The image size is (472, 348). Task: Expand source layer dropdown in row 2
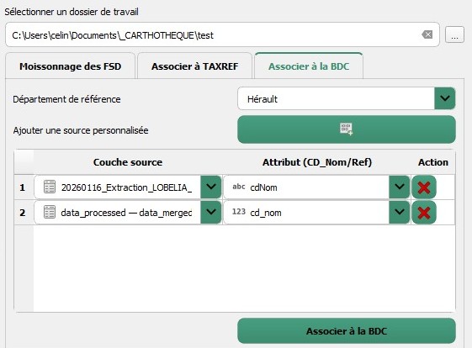click(211, 213)
